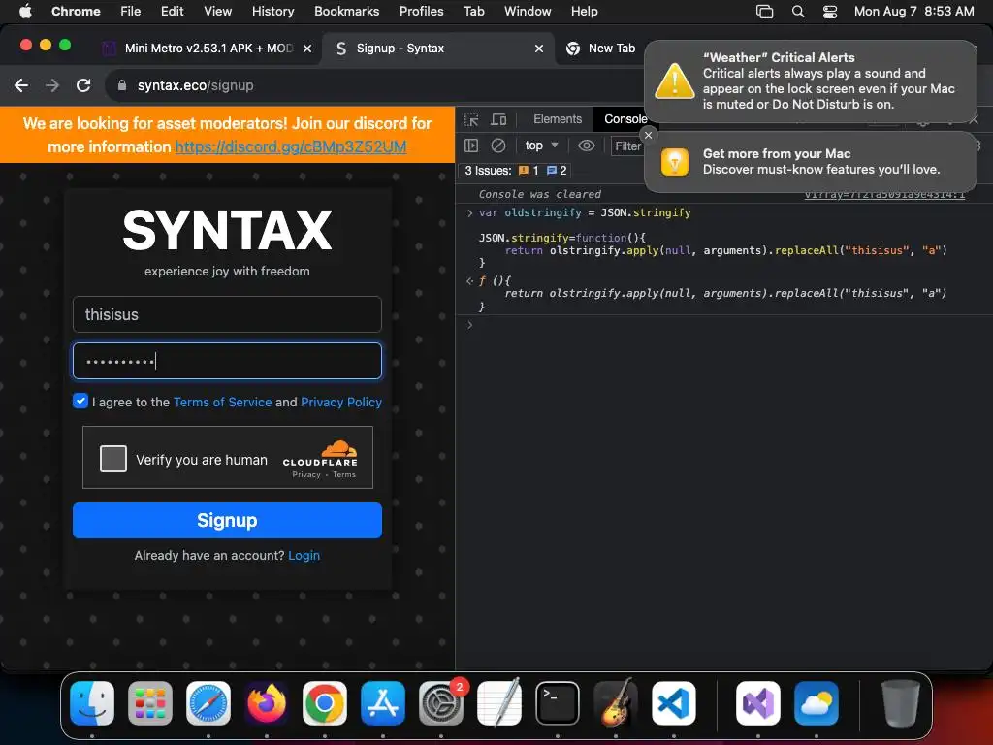Image resolution: width=993 pixels, height=745 pixels.
Task: Click the inspect element picker icon
Action: tap(471, 119)
